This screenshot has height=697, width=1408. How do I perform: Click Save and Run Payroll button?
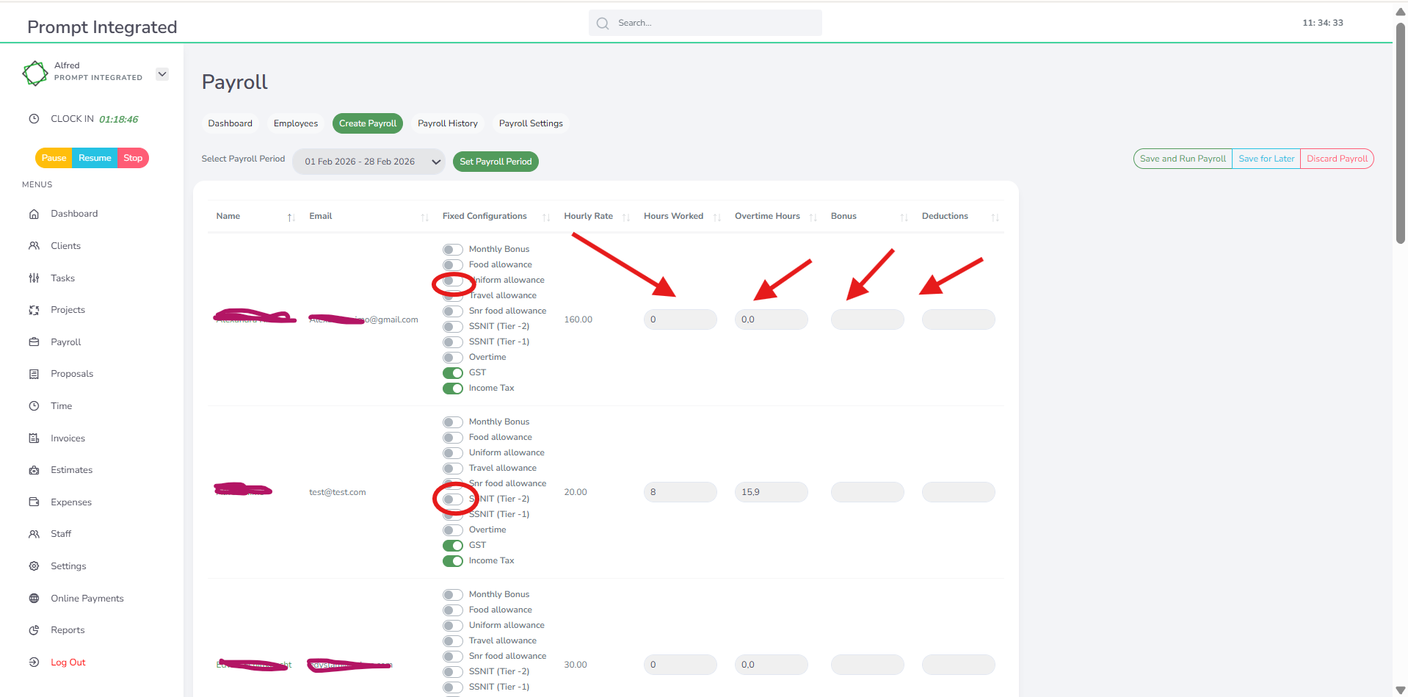point(1183,159)
